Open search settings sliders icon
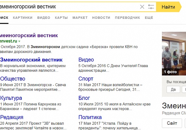186x130 pixels. 151,7
